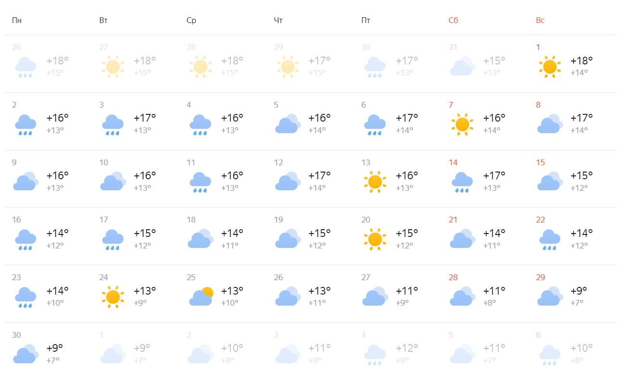The image size is (618, 383).
Task: Select the sunny icon on Saturday 7
Action: click(462, 124)
